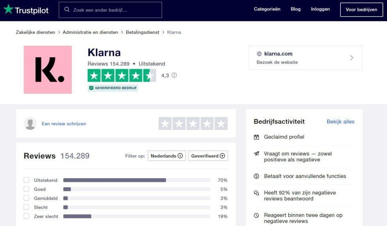The width and height of the screenshot is (387, 226).
Task: Click the Uitstekend 70% rating bar
Action: [136, 180]
